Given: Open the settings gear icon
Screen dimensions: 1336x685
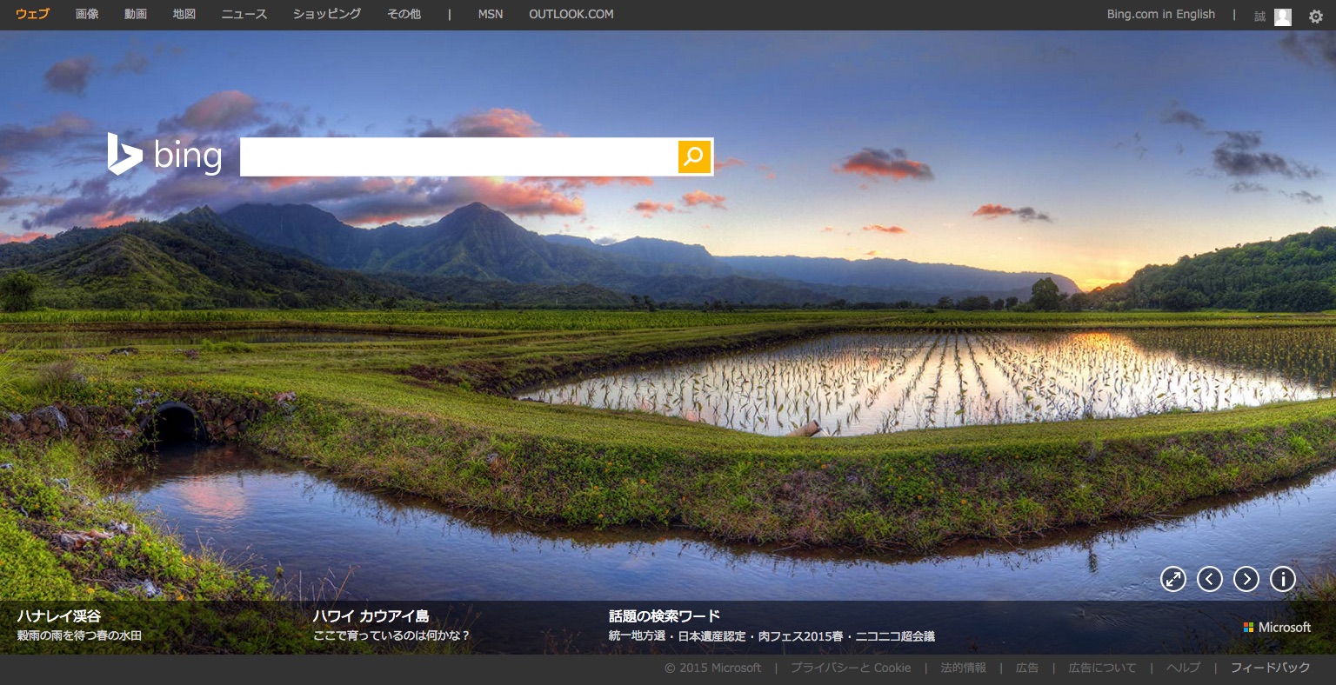Looking at the screenshot, I should [x=1315, y=16].
